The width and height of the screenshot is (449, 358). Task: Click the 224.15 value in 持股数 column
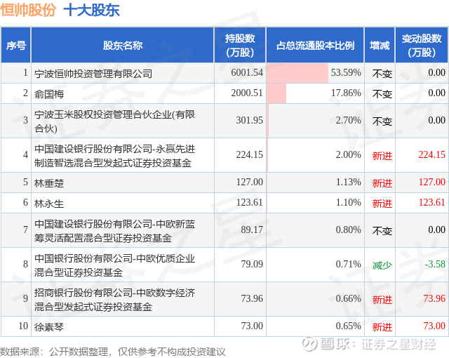tap(250, 154)
